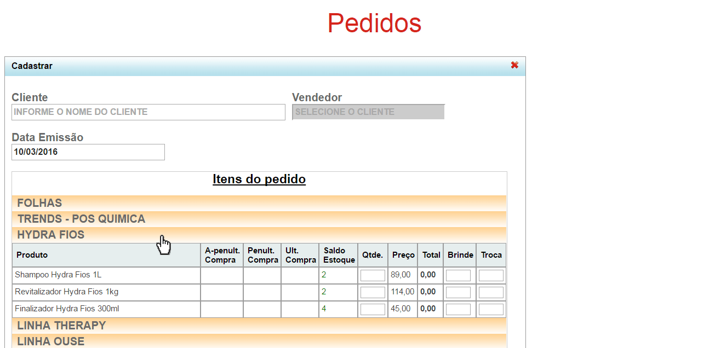Expand the LINHA OUSE section

click(259, 341)
